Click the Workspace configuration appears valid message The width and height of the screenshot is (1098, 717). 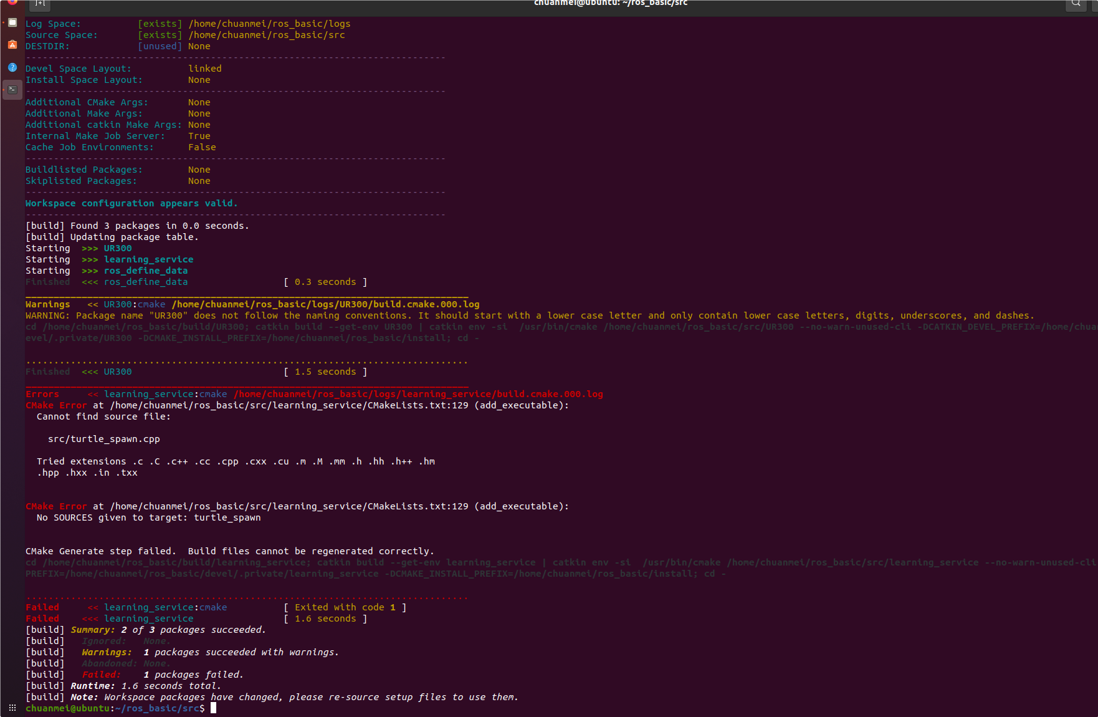(x=131, y=203)
